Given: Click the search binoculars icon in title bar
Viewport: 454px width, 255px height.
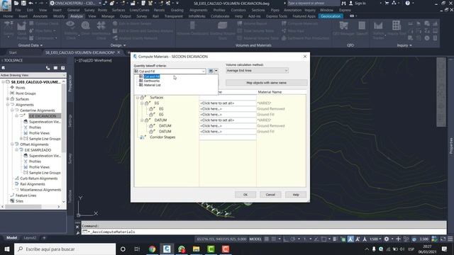Looking at the screenshot, I should point(343,3).
